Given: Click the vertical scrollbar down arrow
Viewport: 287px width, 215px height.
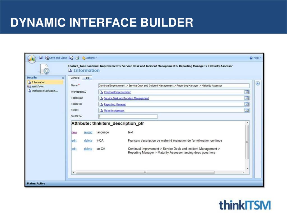Looking at the screenshot, I should (x=247, y=169).
